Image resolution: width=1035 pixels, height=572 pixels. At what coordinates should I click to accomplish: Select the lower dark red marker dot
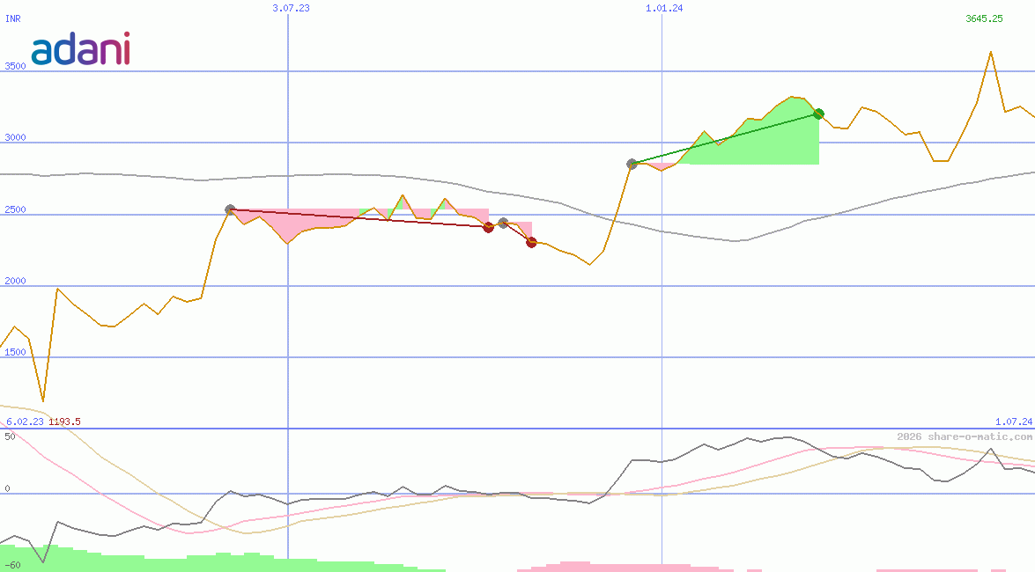click(531, 243)
